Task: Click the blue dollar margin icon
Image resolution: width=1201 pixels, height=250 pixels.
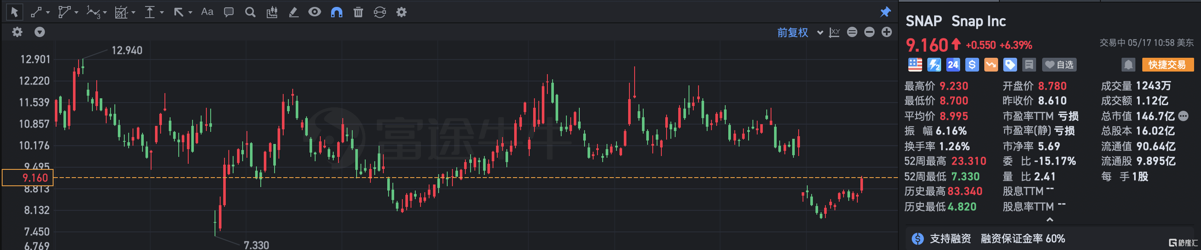Action: tap(972, 65)
